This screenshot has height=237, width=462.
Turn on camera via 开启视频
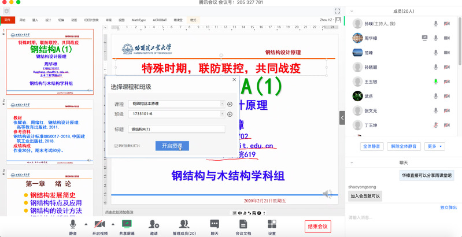click(x=100, y=224)
